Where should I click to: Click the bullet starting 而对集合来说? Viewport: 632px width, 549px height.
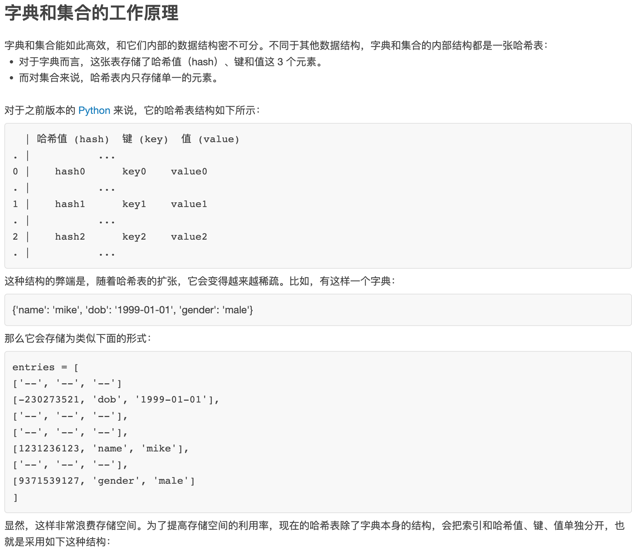[x=120, y=78]
